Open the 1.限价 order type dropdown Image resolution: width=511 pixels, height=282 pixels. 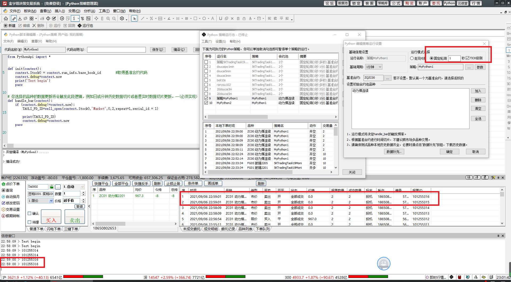(41, 201)
